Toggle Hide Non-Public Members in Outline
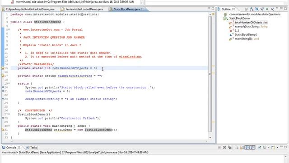The height and width of the screenshot is (163, 289). point(267,9)
